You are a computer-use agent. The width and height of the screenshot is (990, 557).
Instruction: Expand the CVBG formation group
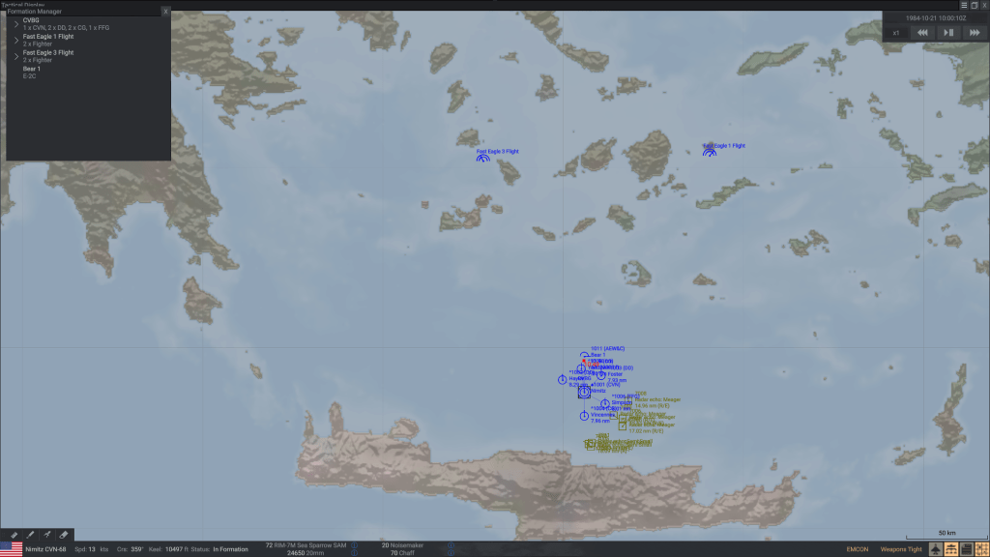click(x=15, y=23)
